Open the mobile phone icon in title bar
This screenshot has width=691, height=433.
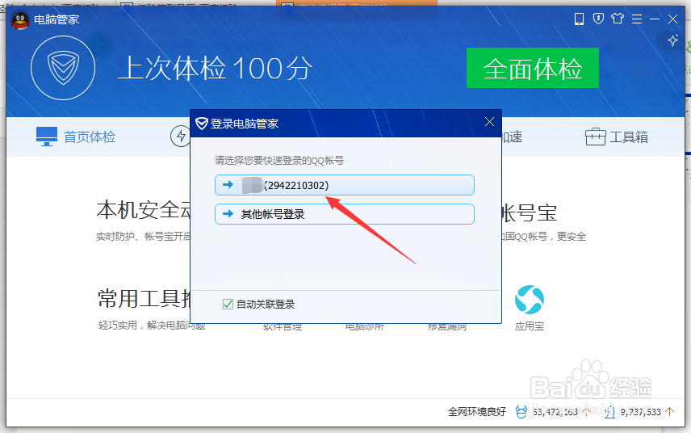pyautogui.click(x=579, y=19)
